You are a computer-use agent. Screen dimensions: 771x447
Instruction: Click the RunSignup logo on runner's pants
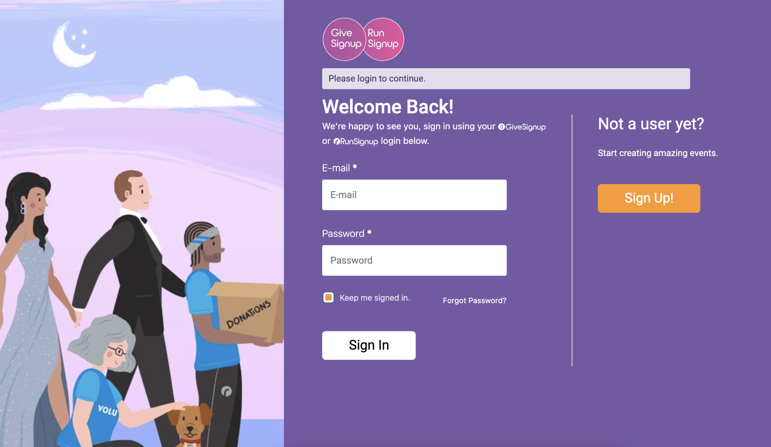pyautogui.click(x=226, y=391)
